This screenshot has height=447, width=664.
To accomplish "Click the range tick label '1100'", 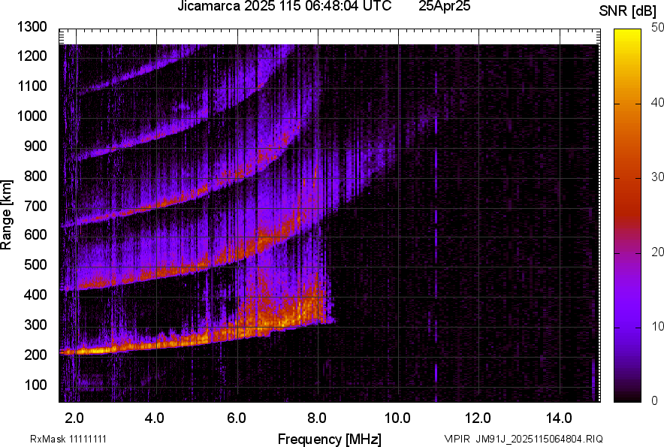I will pos(32,86).
